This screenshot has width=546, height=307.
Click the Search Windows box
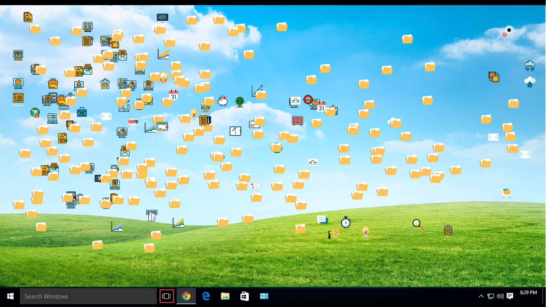(x=88, y=296)
